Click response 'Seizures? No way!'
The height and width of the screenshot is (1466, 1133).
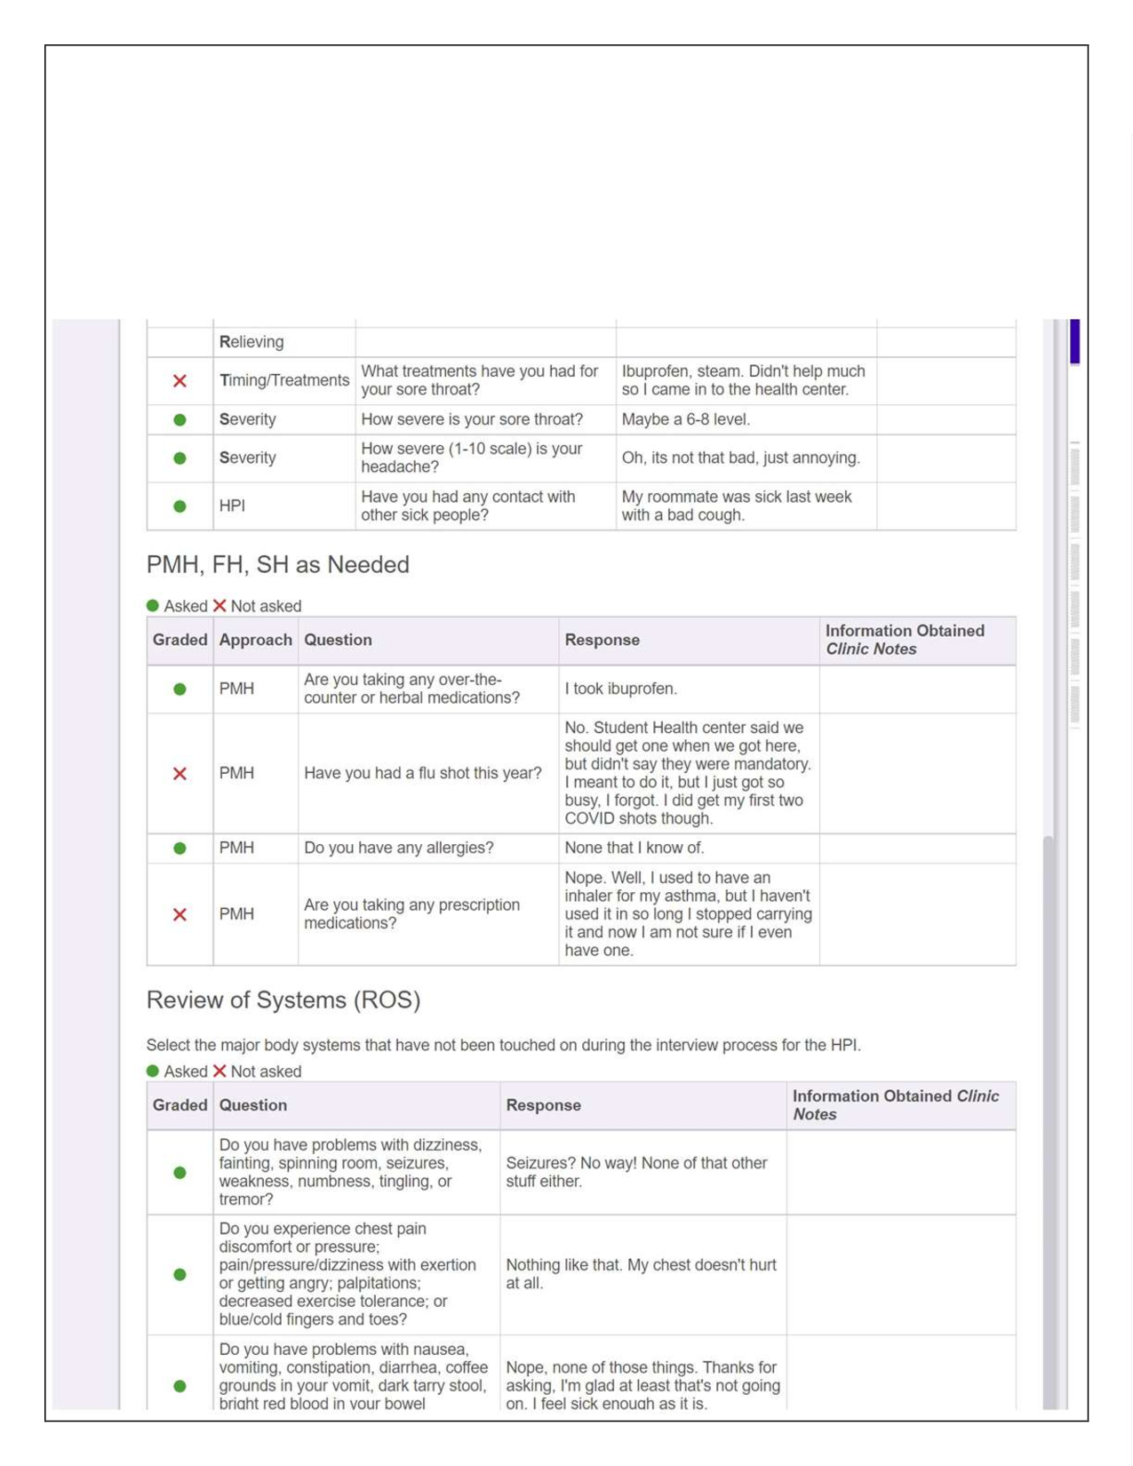(x=636, y=1172)
